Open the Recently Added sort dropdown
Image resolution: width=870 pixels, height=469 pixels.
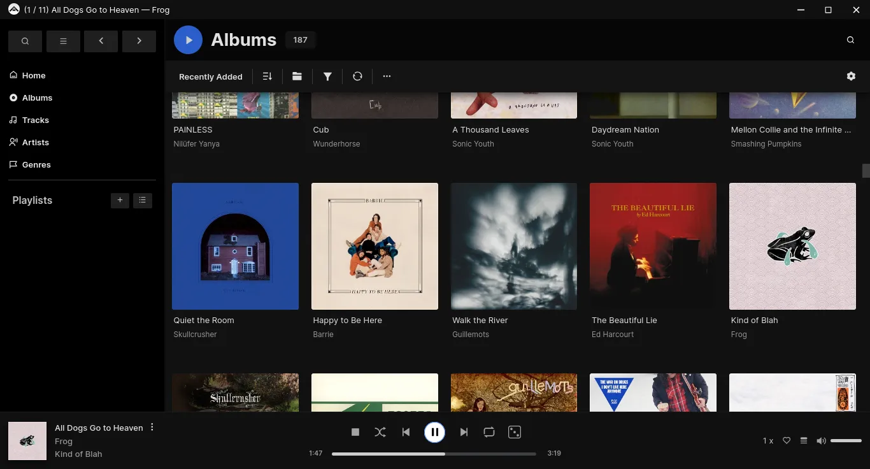coord(211,76)
